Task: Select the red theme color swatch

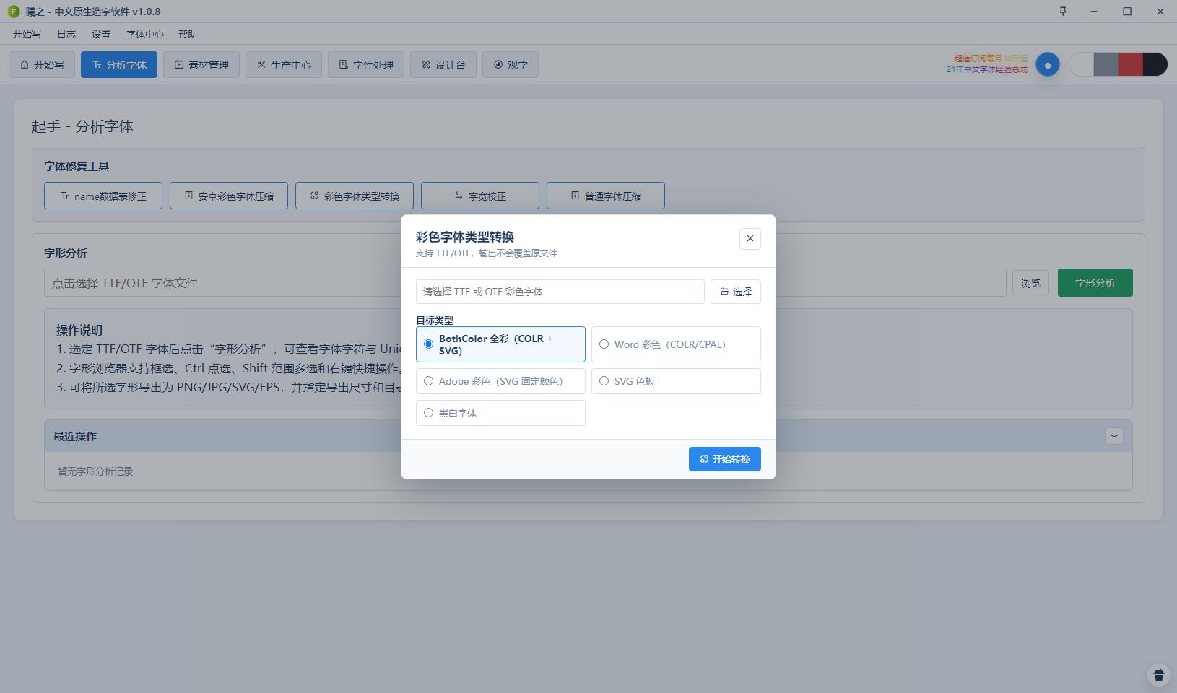Action: click(x=1130, y=65)
